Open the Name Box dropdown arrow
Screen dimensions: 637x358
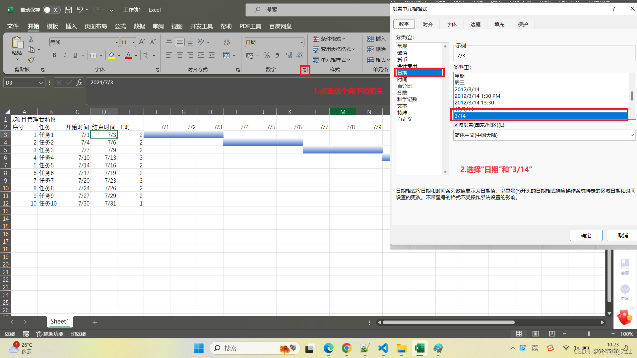[41, 83]
